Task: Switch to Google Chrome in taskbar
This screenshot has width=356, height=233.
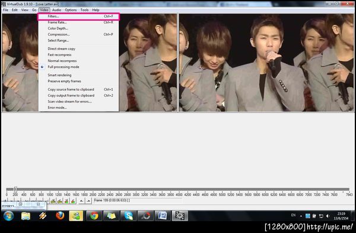Action: pyautogui.click(x=94, y=216)
